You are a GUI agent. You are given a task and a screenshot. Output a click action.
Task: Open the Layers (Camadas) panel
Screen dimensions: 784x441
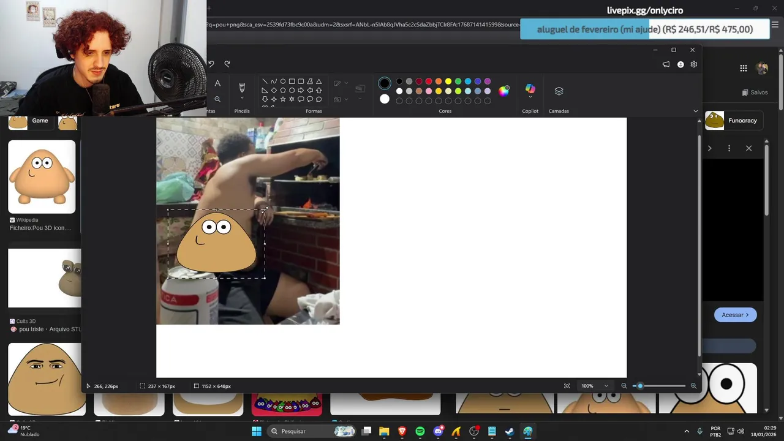559,91
